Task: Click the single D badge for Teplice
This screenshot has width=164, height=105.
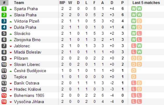Action: (134, 77)
